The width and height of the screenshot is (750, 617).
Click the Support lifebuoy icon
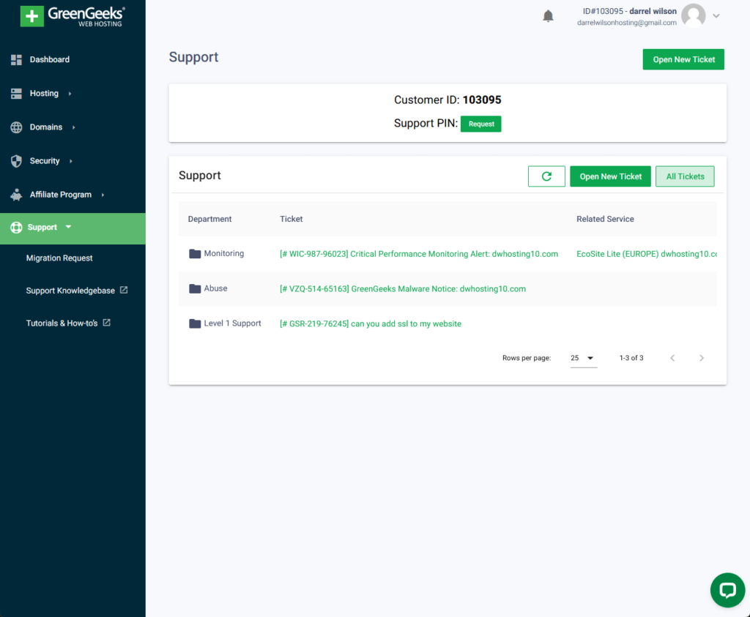pos(16,228)
